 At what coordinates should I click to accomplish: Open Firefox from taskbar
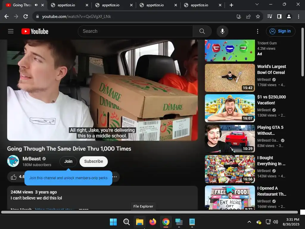point(153,222)
